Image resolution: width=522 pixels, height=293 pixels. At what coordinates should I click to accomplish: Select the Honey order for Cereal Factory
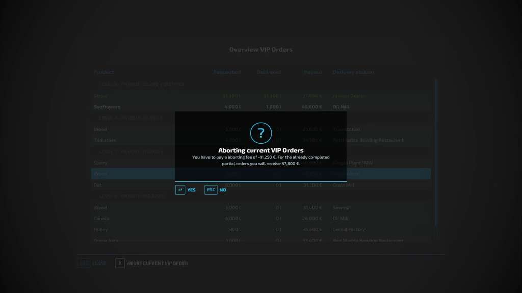tap(260, 230)
